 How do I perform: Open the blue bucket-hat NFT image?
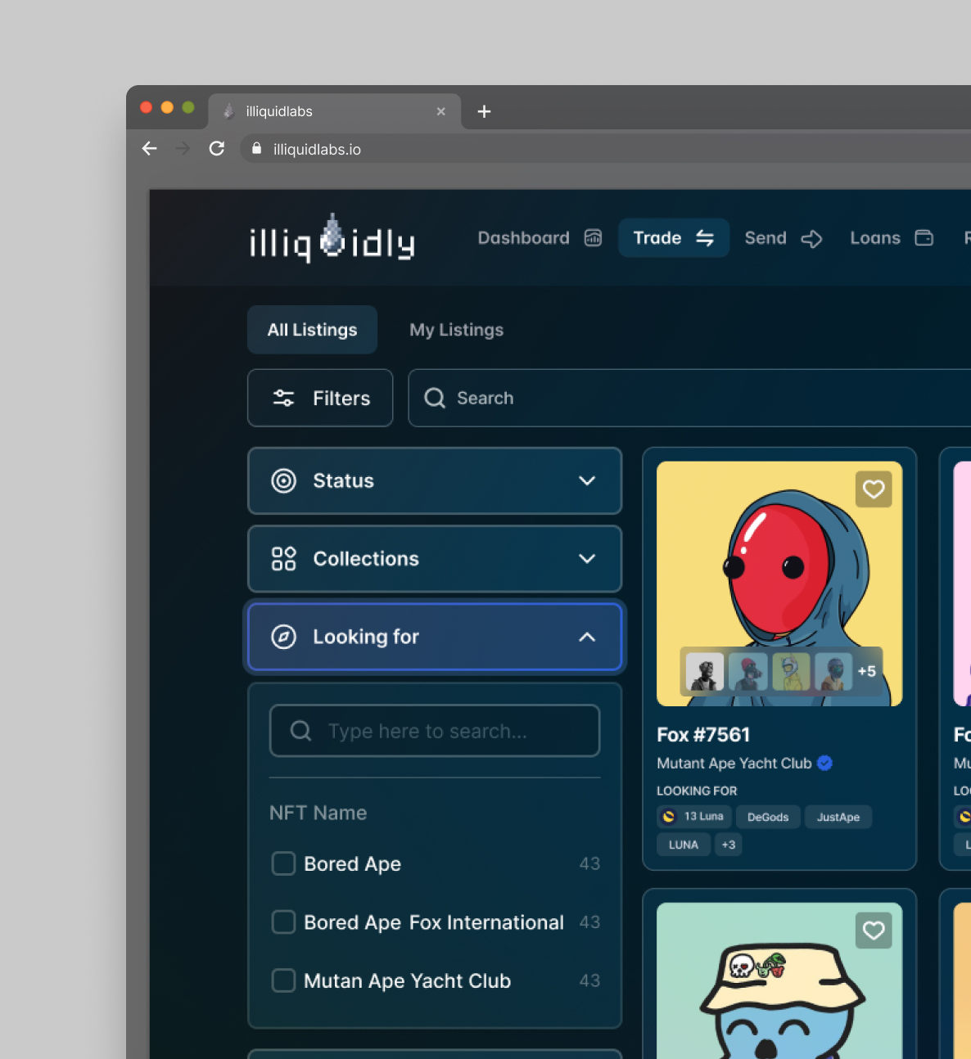[779, 980]
